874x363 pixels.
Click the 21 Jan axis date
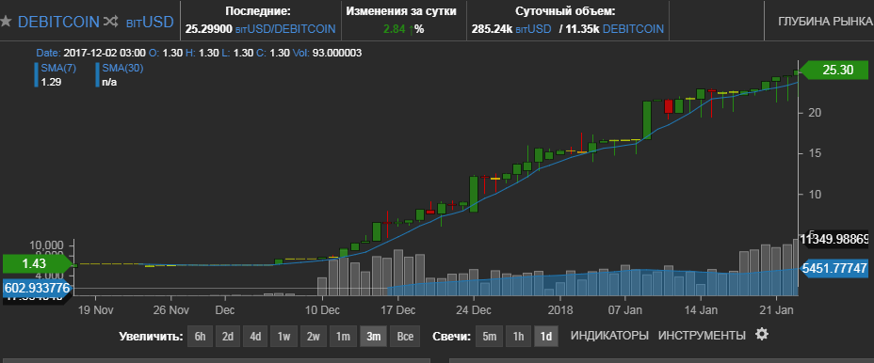click(776, 309)
